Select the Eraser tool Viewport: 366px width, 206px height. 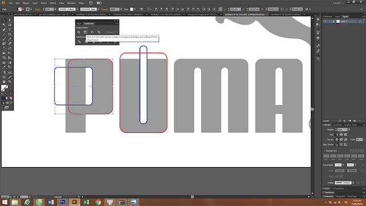(10, 43)
